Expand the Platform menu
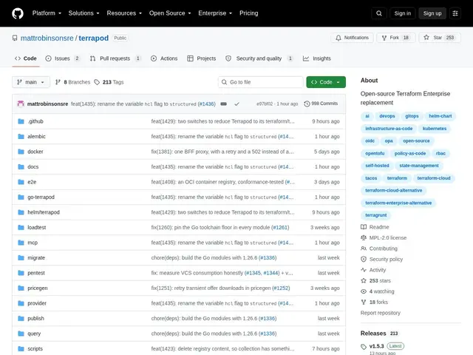The image size is (473, 355). click(x=47, y=13)
